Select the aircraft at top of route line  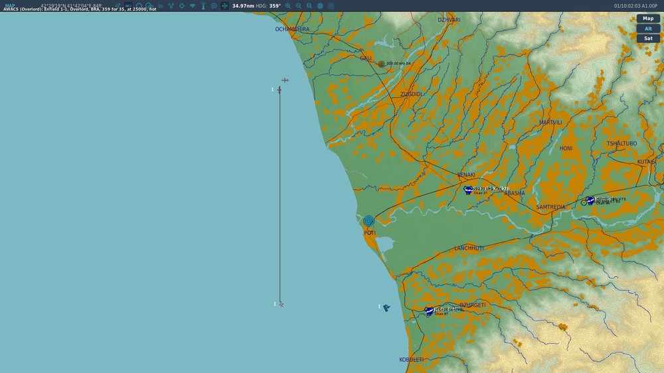click(279, 90)
